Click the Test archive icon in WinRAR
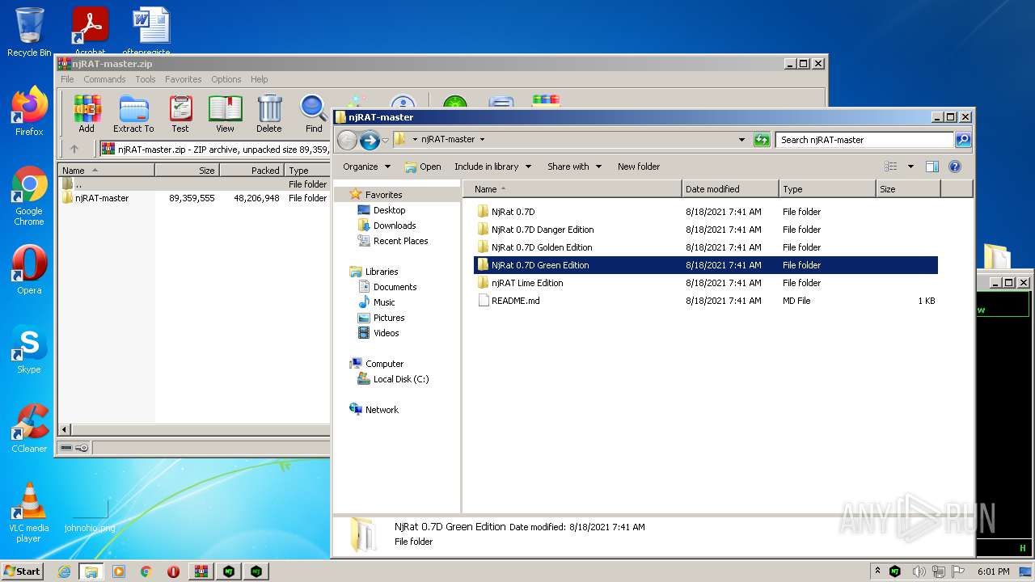 click(x=180, y=114)
